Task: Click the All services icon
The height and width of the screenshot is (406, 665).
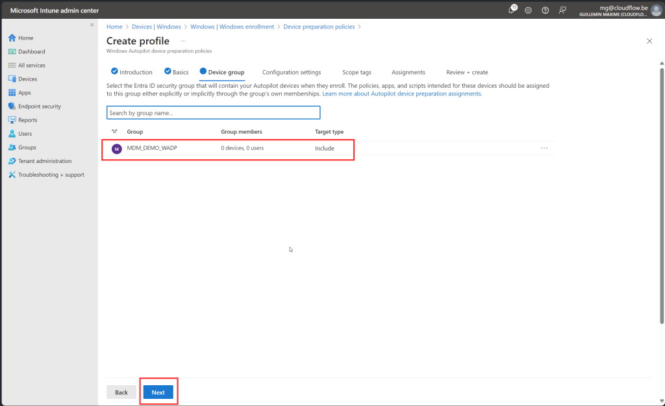Action: [x=12, y=66]
